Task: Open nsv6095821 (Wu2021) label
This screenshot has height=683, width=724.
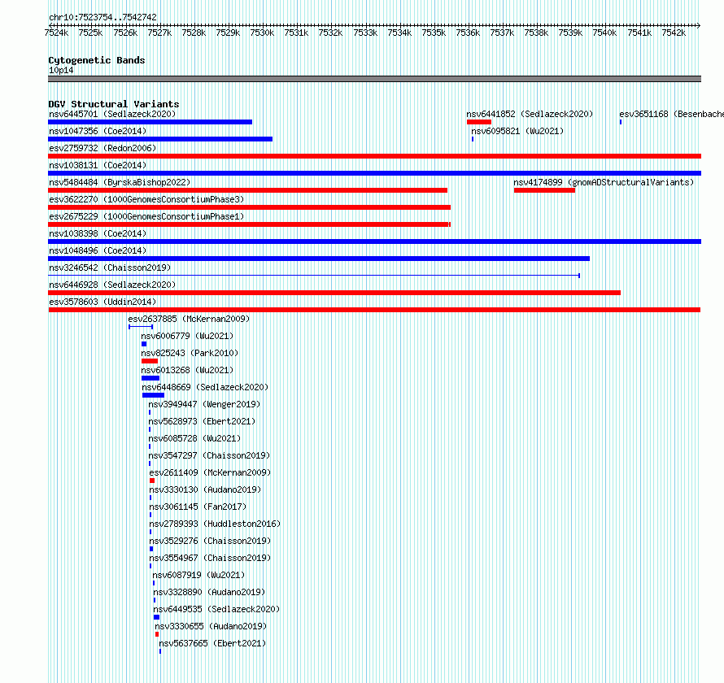Action: 517,131
